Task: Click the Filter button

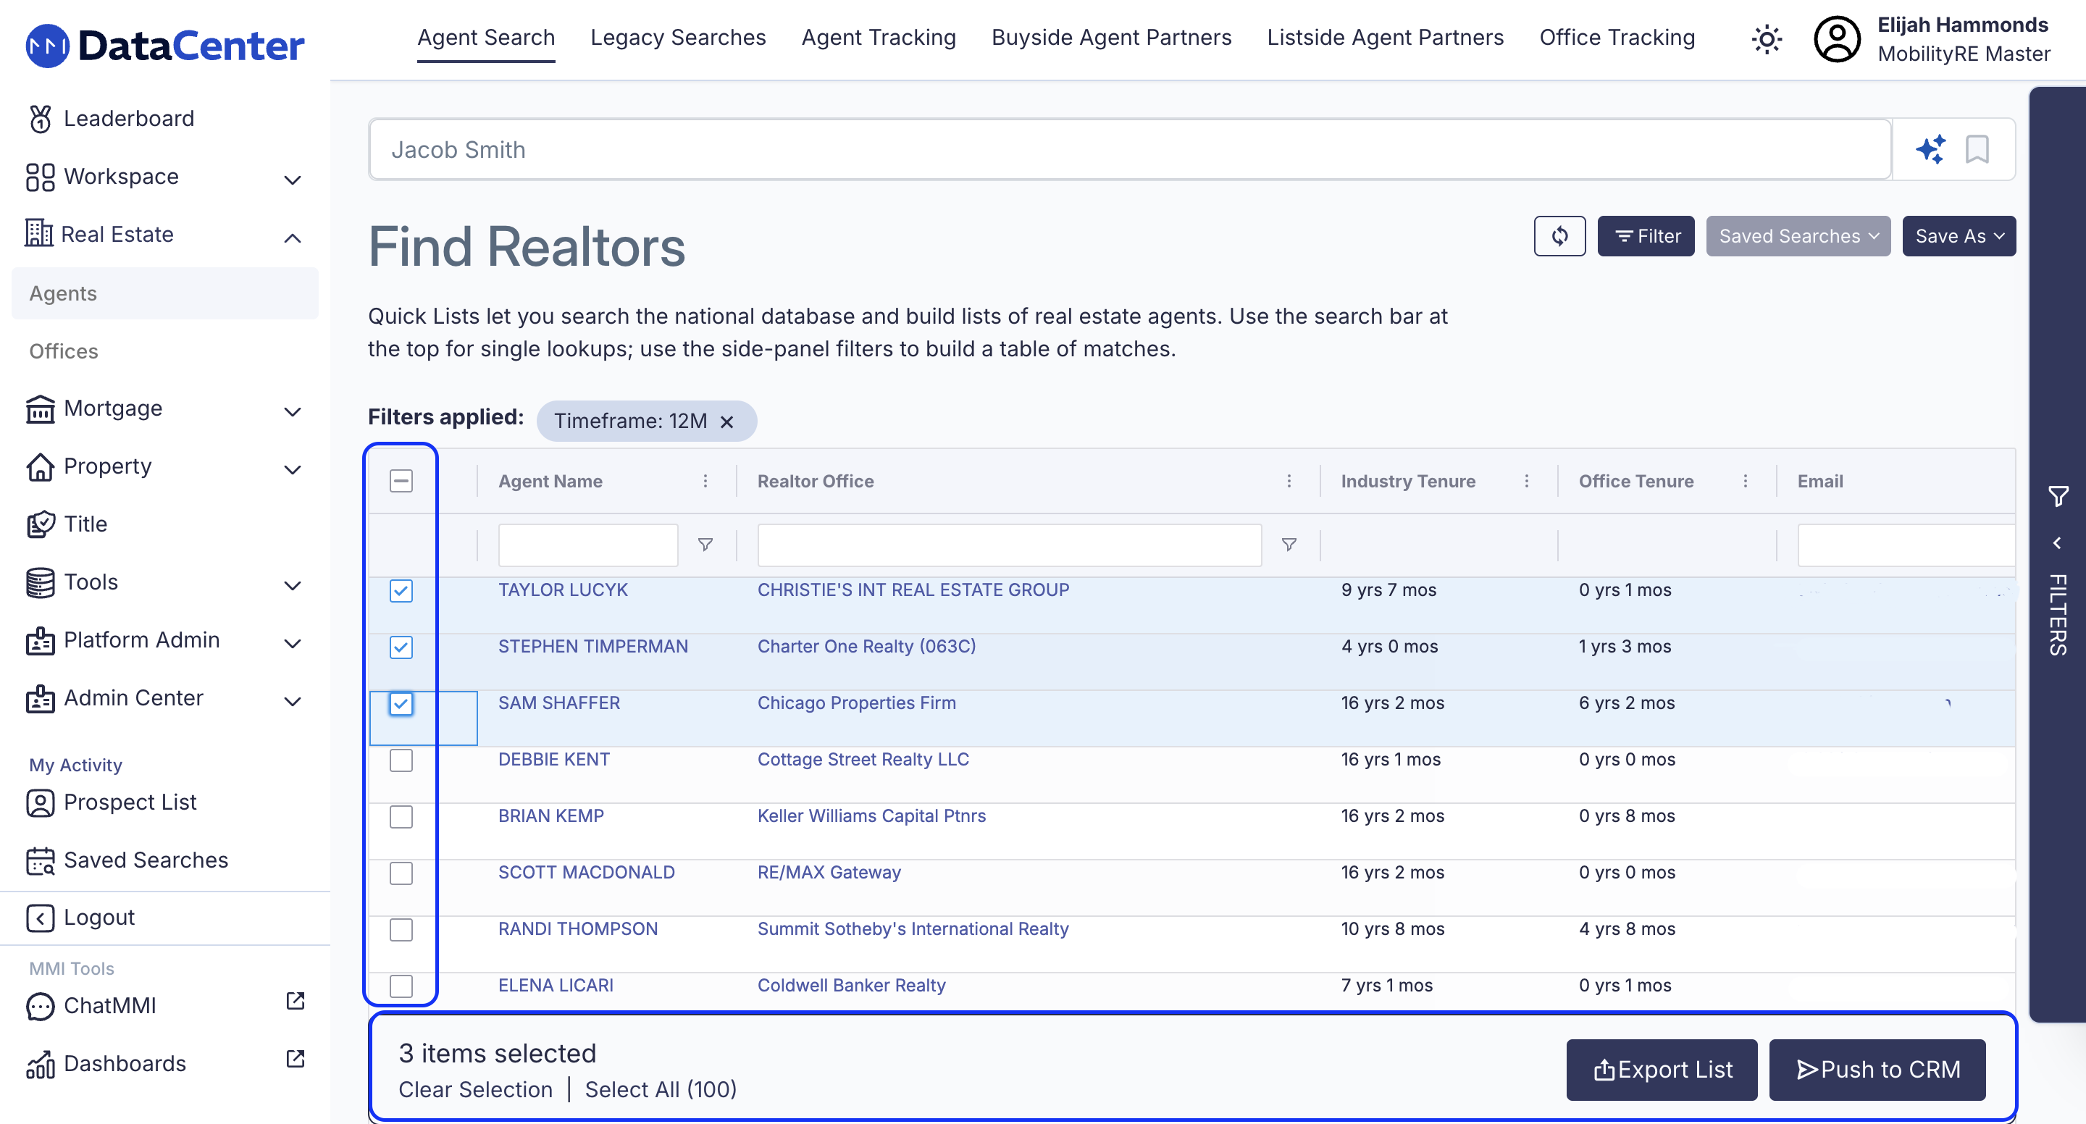Action: [1646, 235]
